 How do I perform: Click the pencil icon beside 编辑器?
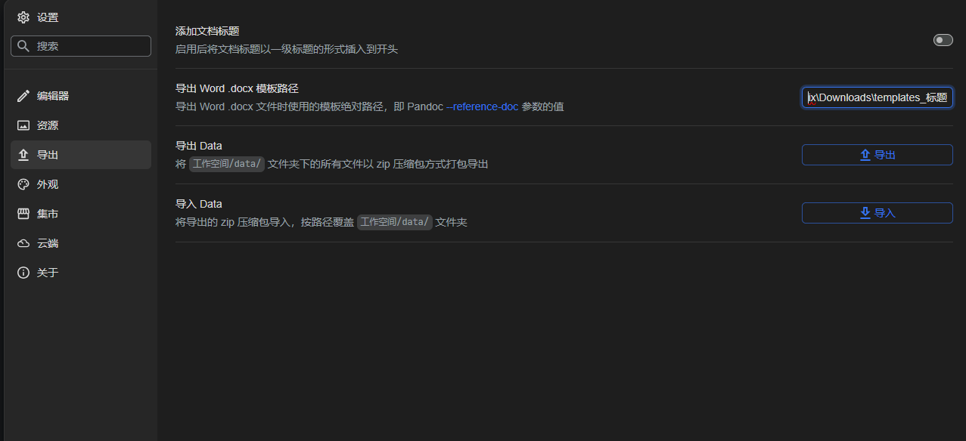[23, 96]
